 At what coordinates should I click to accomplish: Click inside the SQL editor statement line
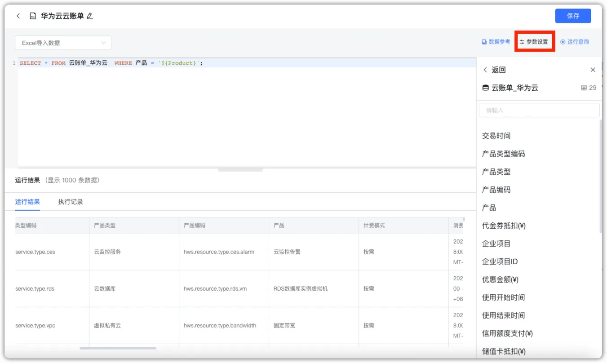247,63
